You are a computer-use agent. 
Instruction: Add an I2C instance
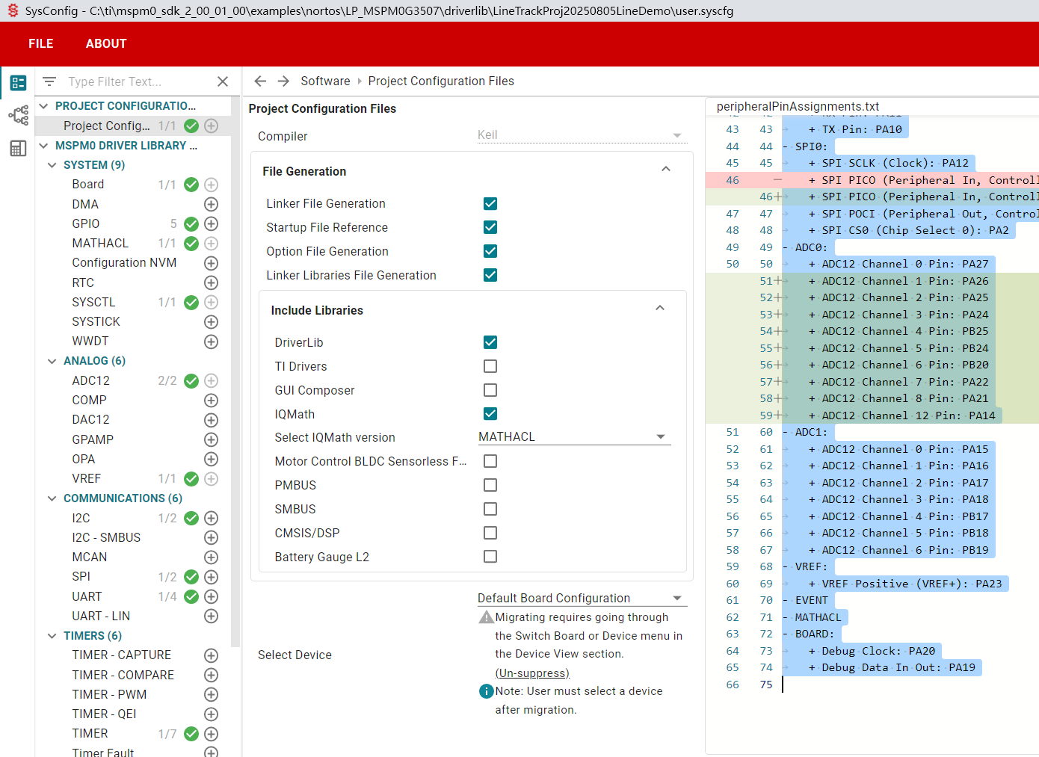[x=212, y=518]
